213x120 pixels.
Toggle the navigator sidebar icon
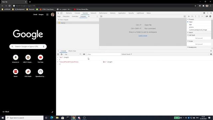101,16
